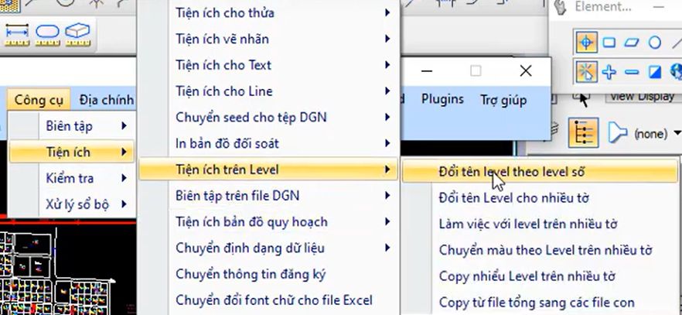
Task: Open the Công cụ menu
Action: click(39, 100)
